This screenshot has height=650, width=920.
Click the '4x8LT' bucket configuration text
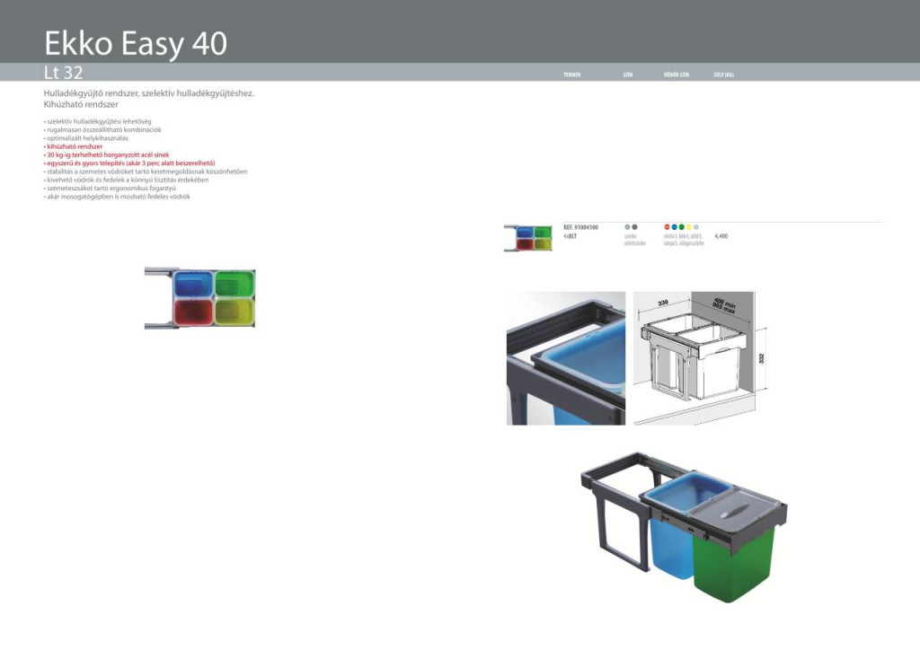pyautogui.click(x=570, y=236)
